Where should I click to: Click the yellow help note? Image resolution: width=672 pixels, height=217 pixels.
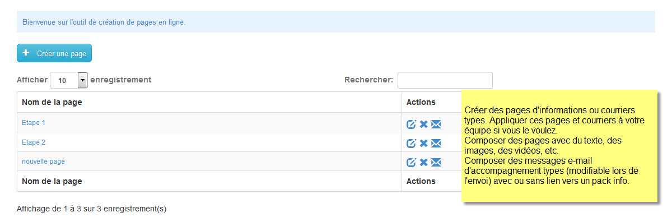(558, 145)
